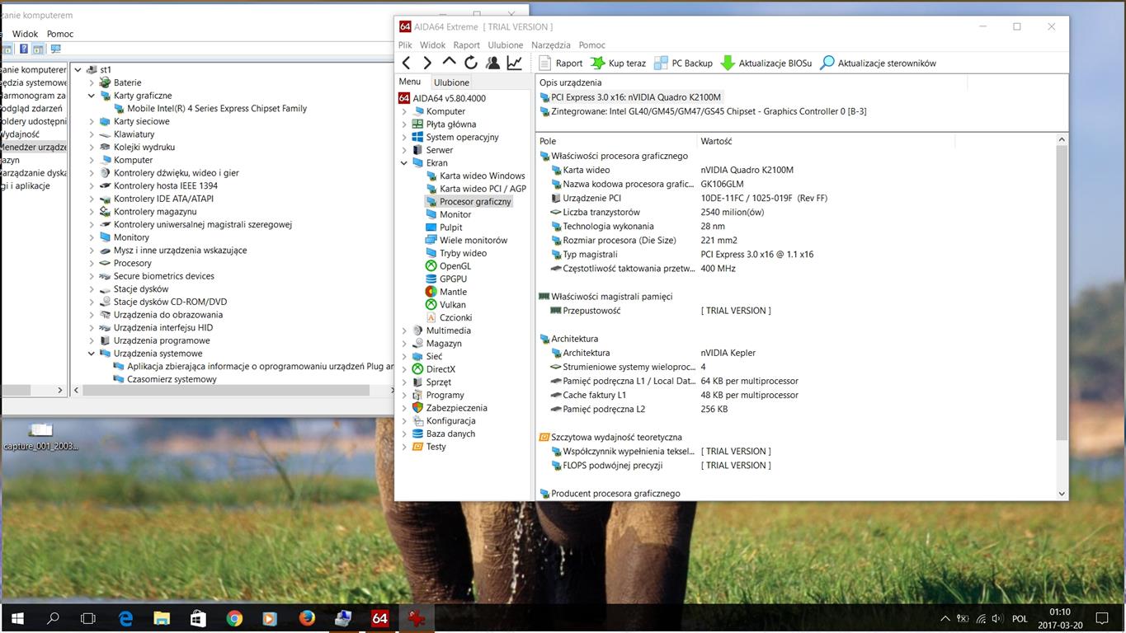
Task: Expand the System operacyjny node
Action: coord(404,137)
